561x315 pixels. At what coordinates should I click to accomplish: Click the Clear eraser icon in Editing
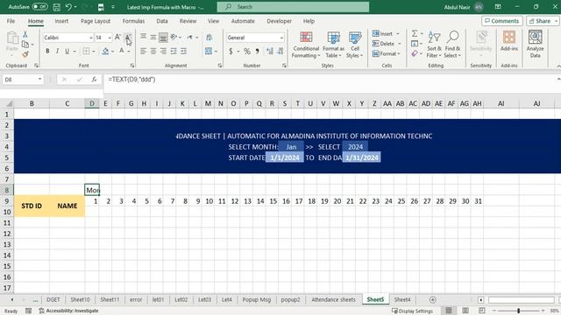[x=415, y=53]
